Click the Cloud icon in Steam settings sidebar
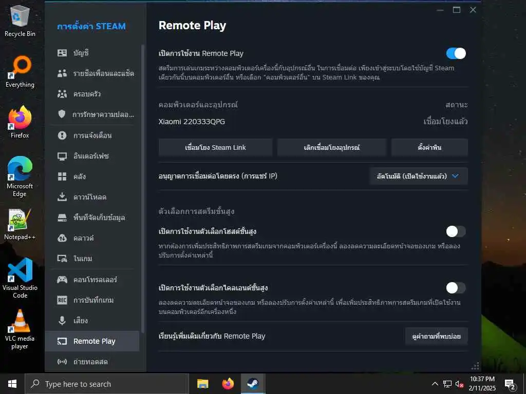 (x=62, y=238)
